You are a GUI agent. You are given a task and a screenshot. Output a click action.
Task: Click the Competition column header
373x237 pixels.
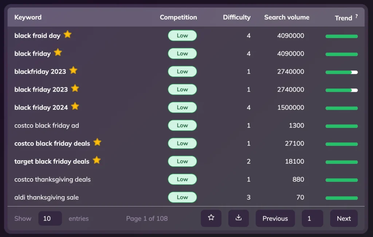[x=178, y=17]
